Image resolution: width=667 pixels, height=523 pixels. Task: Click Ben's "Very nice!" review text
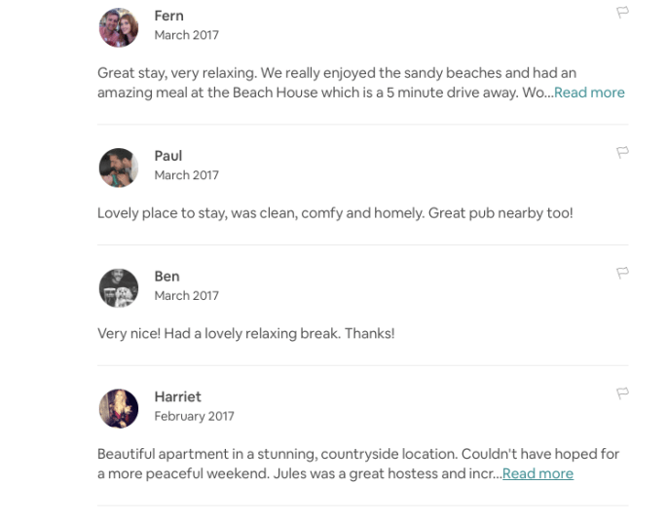click(x=245, y=333)
